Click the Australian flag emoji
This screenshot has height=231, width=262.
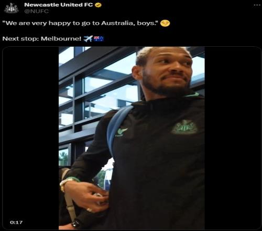pos(99,39)
